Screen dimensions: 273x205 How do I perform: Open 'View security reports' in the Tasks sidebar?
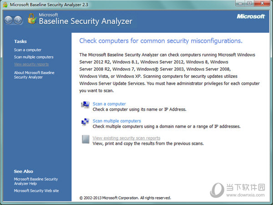pos(31,64)
